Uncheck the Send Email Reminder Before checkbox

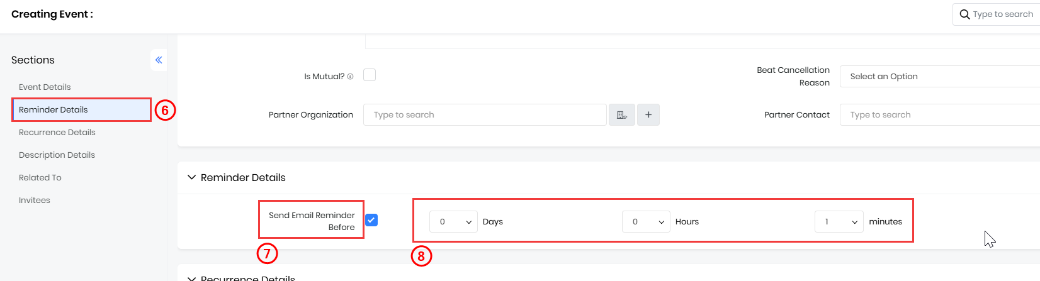click(371, 220)
